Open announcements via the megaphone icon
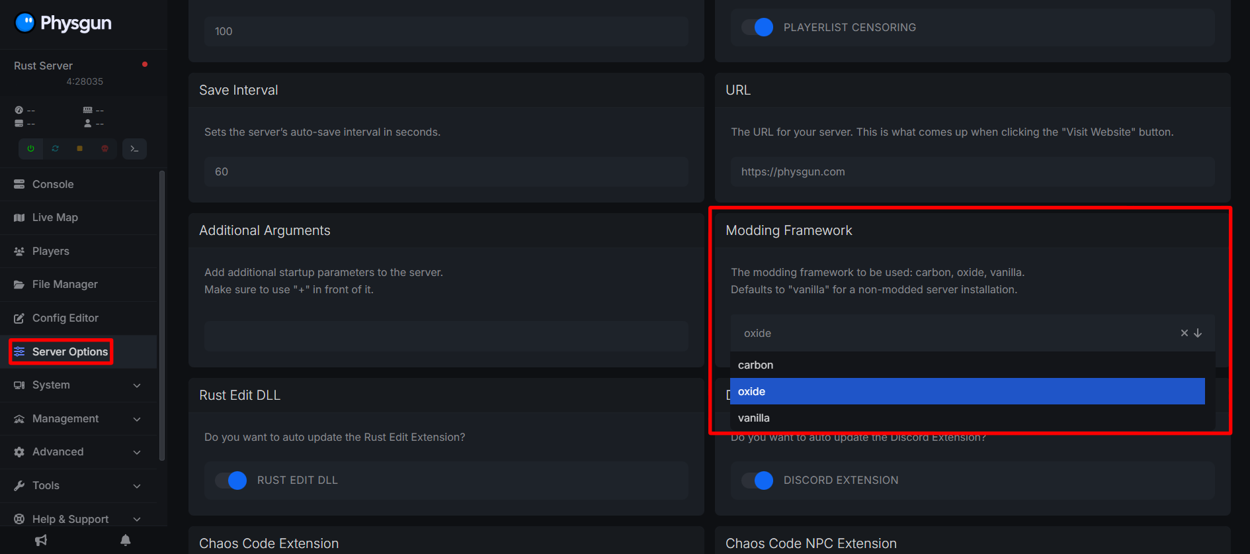Viewport: 1250px width, 554px height. click(41, 540)
